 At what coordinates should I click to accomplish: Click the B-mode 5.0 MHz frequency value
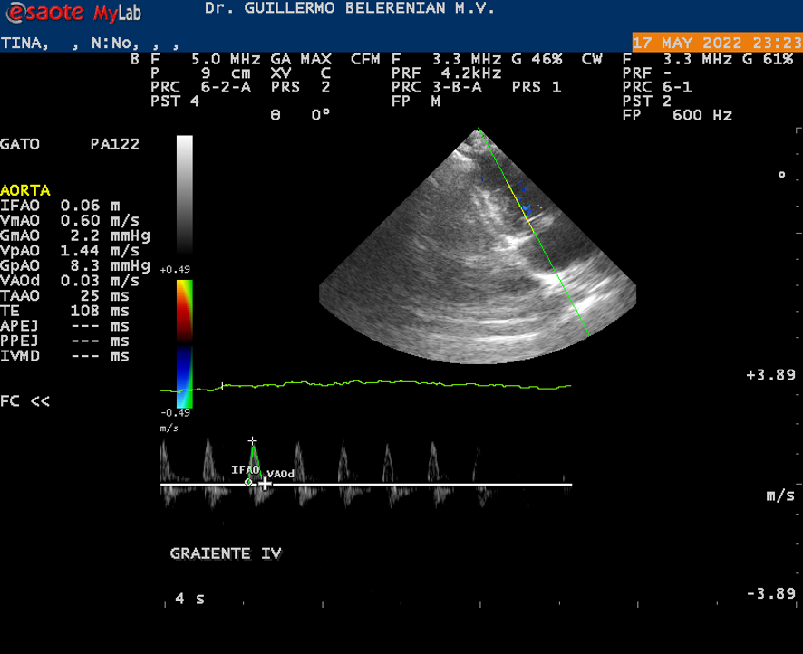[x=226, y=60]
